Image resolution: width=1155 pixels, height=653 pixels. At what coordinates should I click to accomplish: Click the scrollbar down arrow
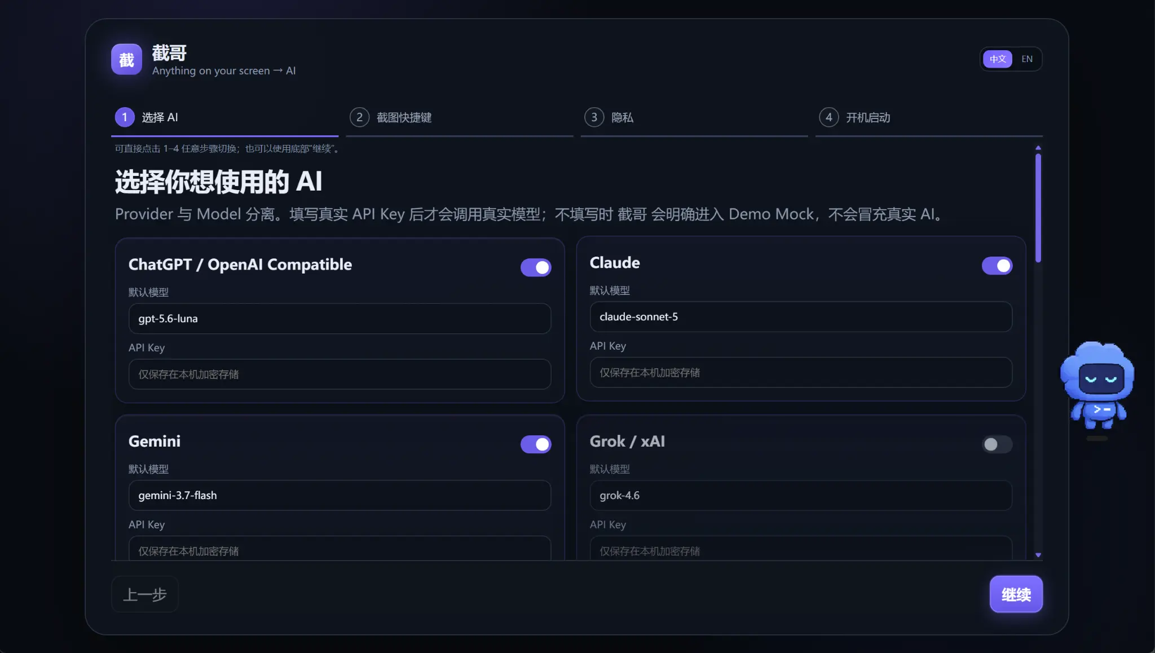click(1038, 555)
